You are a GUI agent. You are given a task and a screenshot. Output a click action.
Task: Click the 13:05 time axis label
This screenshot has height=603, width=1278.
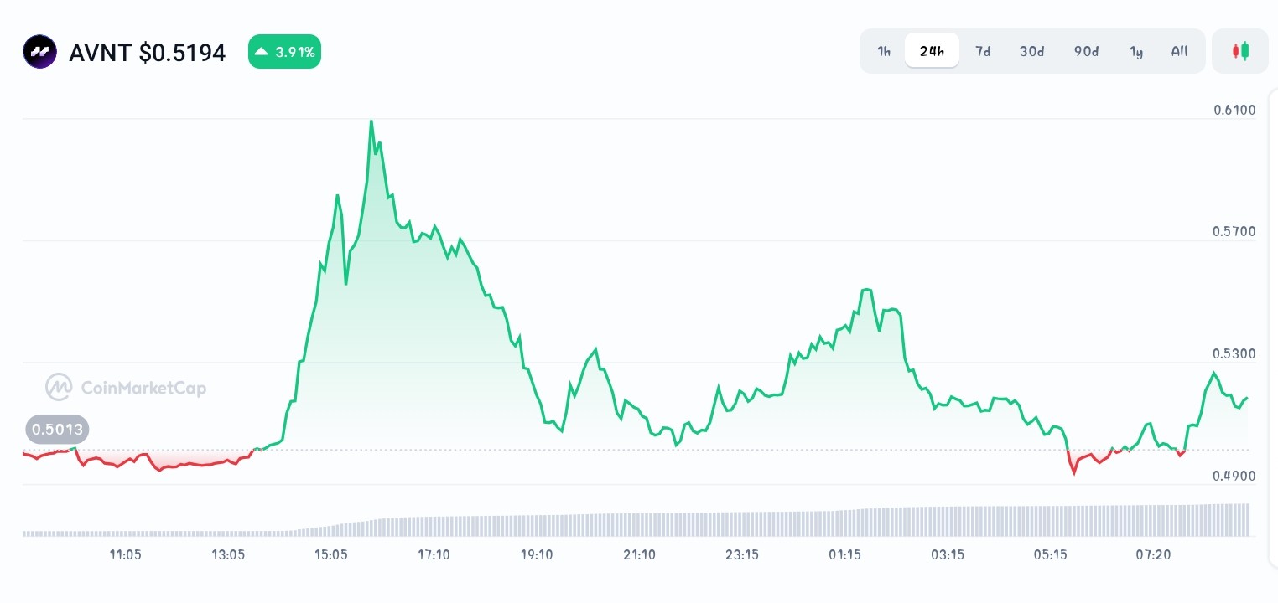[228, 554]
